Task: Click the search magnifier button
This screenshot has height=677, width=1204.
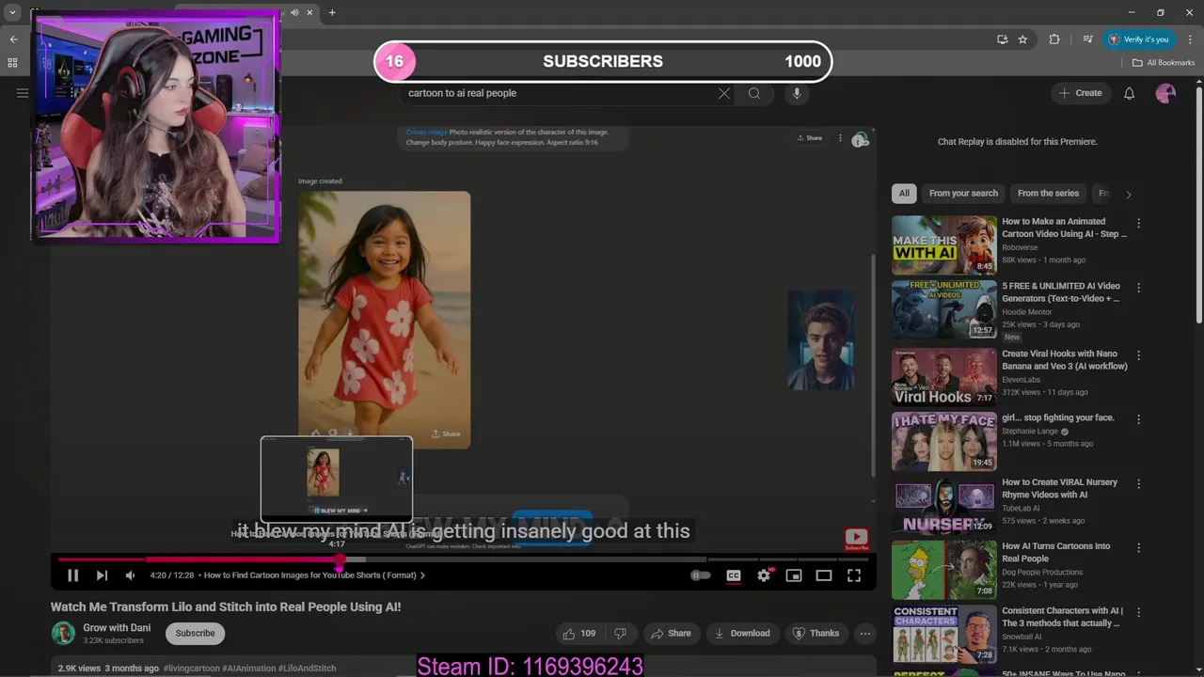Action: pos(753,93)
